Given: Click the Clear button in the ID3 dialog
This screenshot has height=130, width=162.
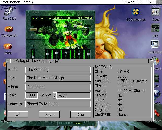Looking at the screenshot, I should click(81, 115).
